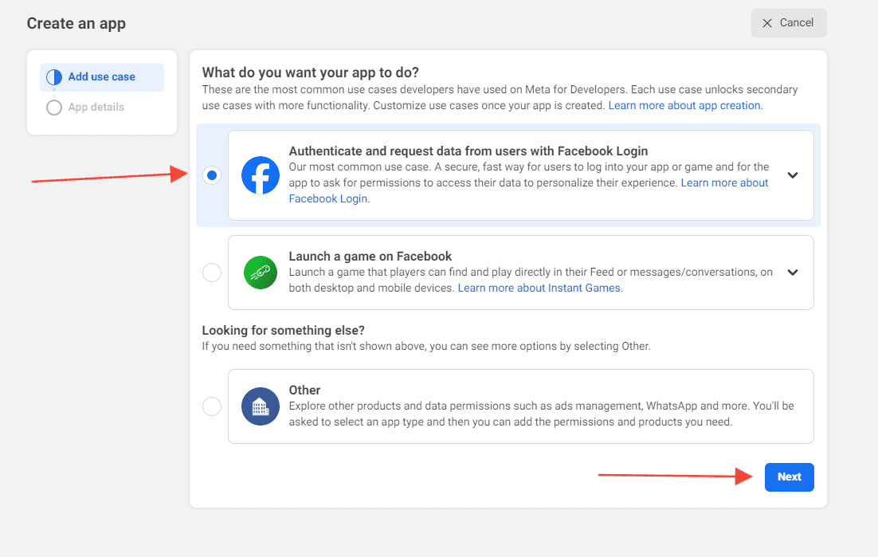The width and height of the screenshot is (878, 557).
Task: Open Learn more about app creation link
Action: 685,106
